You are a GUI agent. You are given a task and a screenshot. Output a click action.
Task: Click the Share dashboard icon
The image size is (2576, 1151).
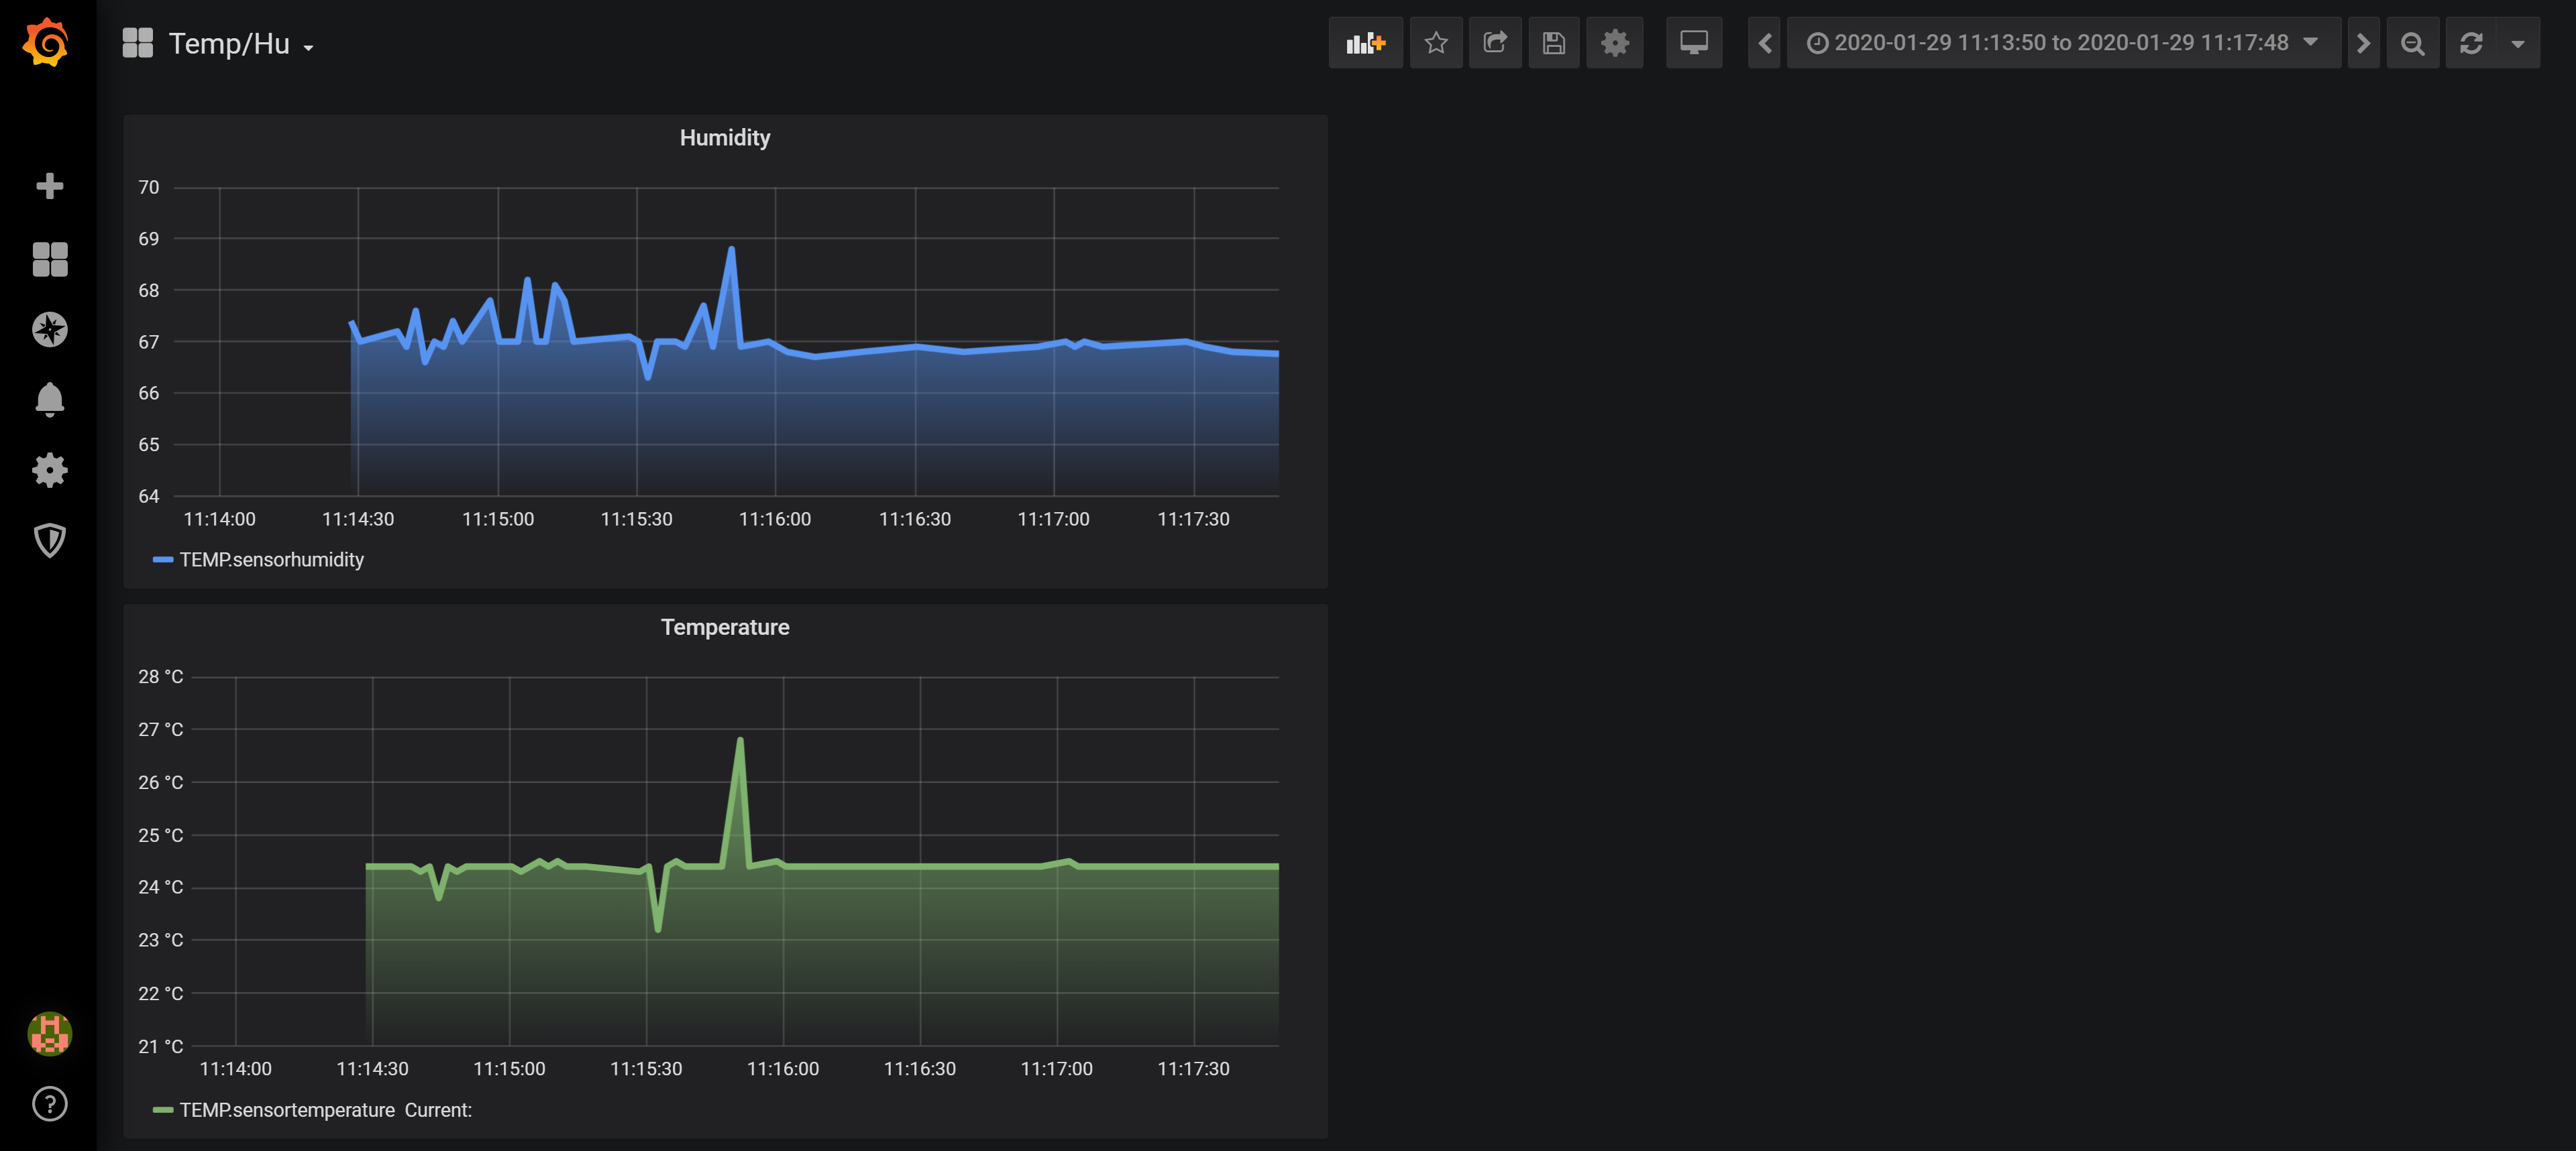pos(1494,43)
